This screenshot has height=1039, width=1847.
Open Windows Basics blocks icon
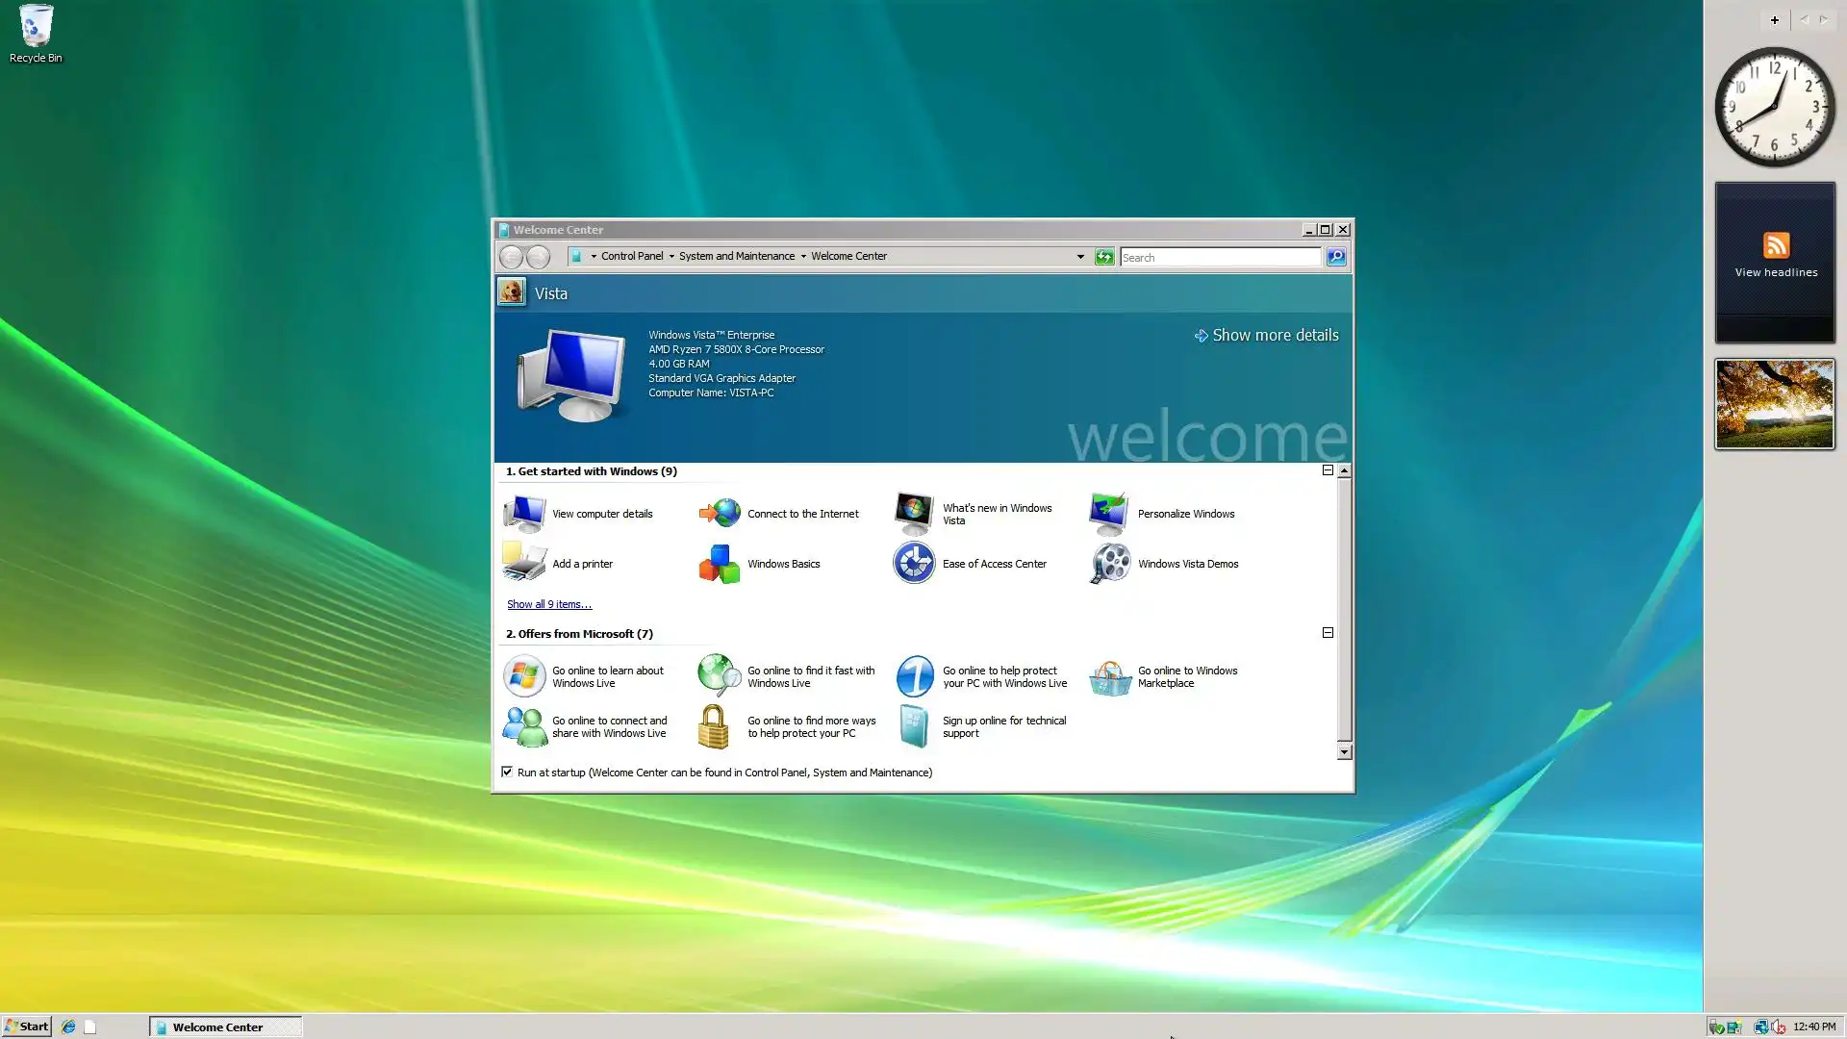(x=720, y=564)
